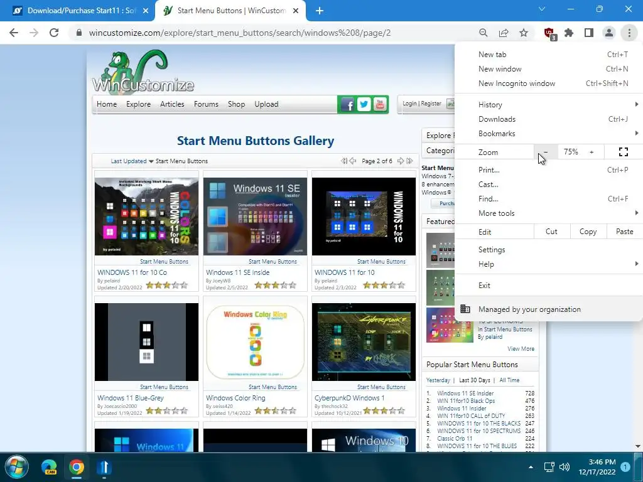
Task: Click the browser forward arrow
Action: tap(34, 33)
